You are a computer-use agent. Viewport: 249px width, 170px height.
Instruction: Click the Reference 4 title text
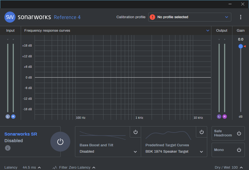(x=67, y=17)
